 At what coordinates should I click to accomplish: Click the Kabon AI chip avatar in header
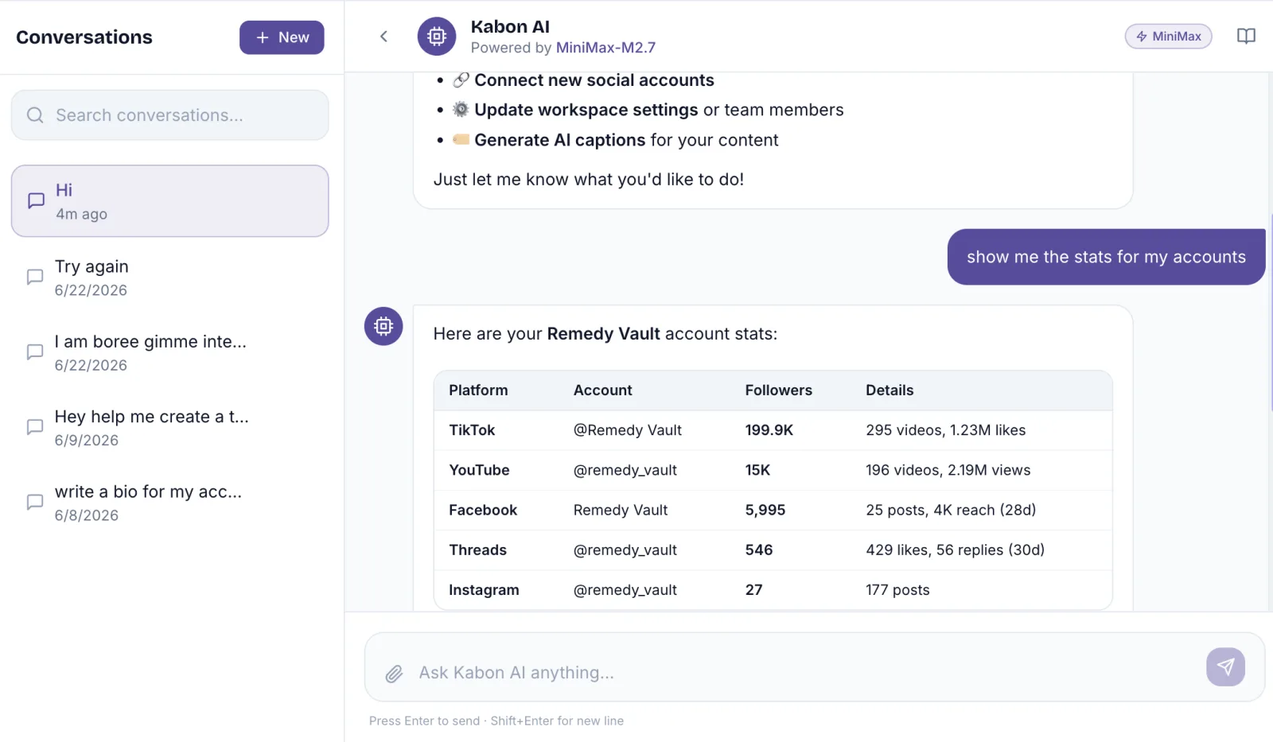tap(437, 37)
